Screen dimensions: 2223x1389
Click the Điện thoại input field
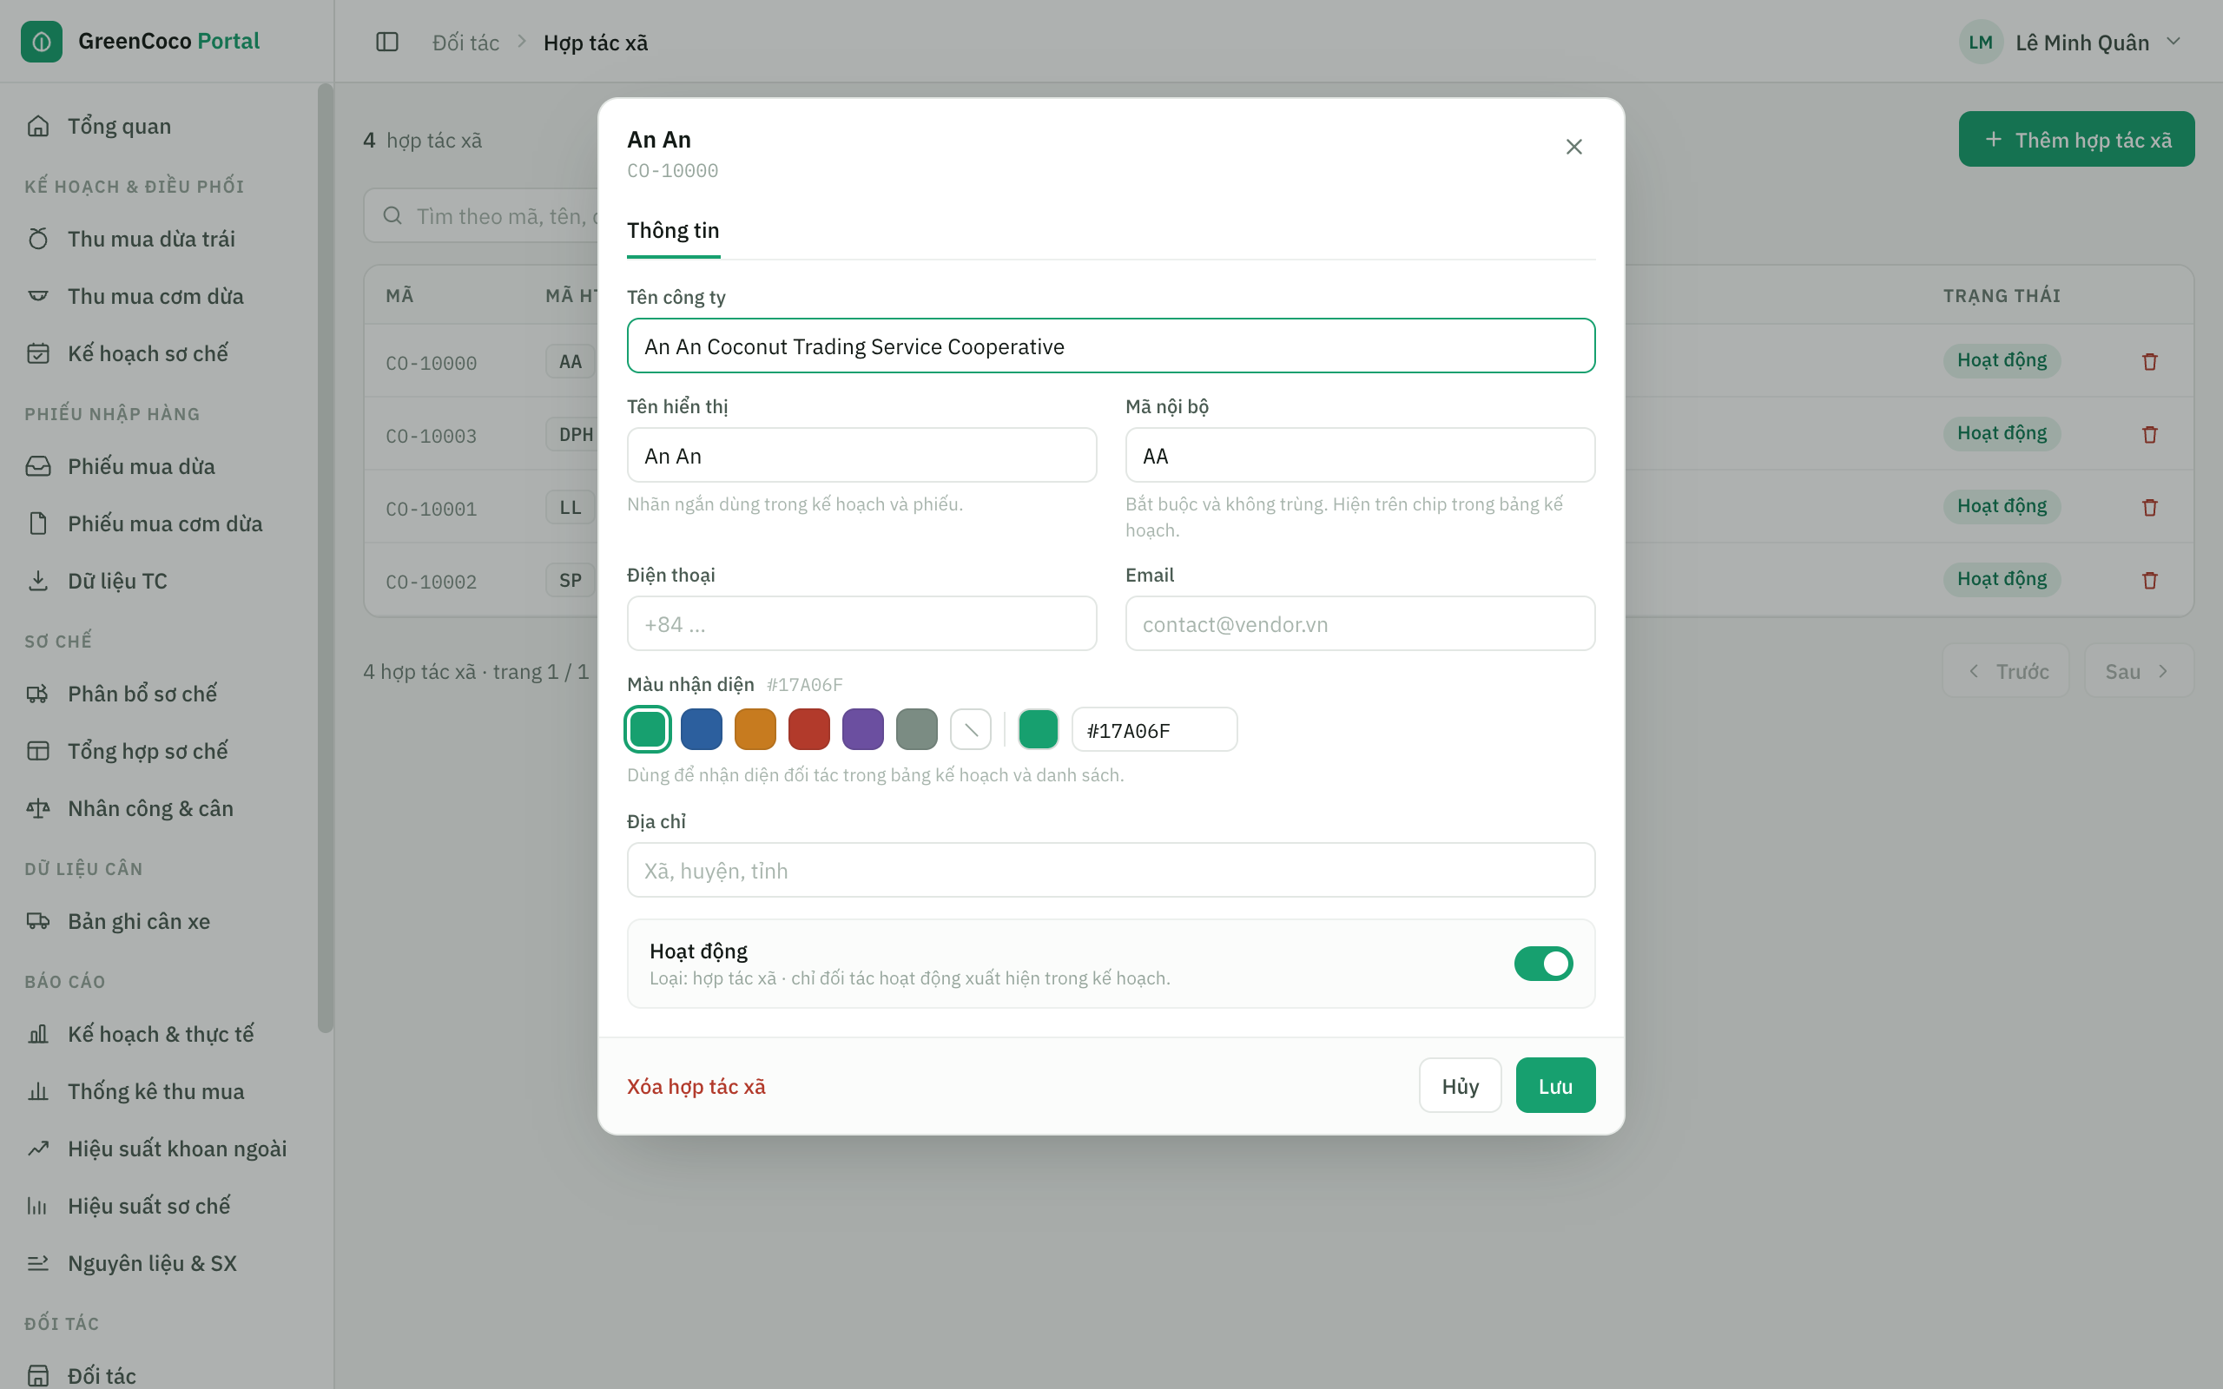(861, 624)
